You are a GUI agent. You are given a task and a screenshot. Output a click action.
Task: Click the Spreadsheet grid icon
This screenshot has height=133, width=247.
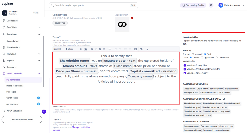pos(4,41)
